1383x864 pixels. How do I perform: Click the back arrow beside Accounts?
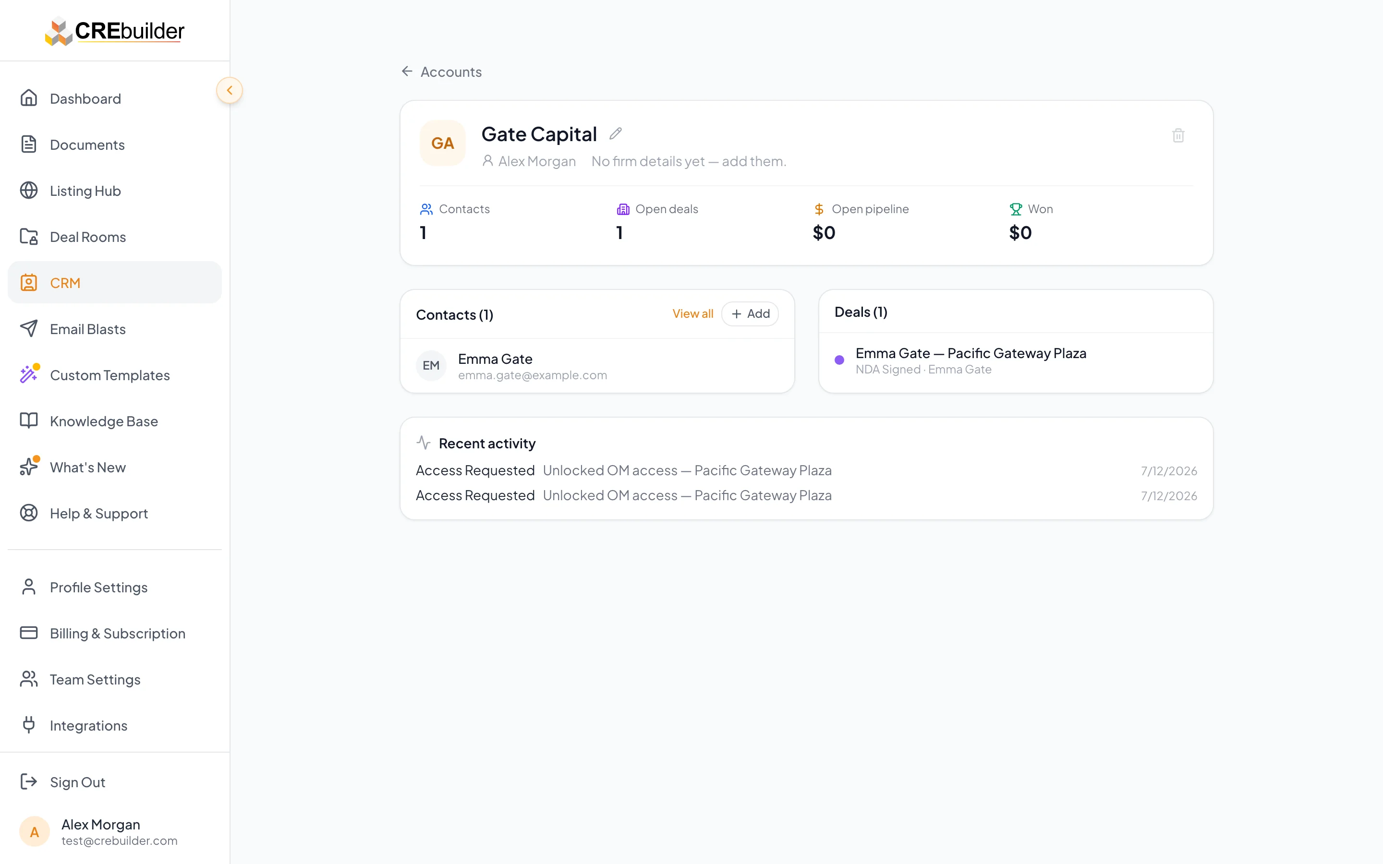click(x=407, y=72)
